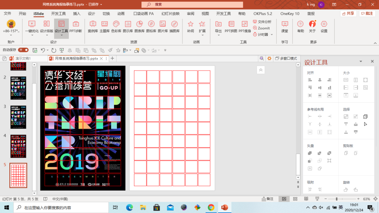The height and width of the screenshot is (213, 379).
Task: Open File Explorer from the taskbar
Action: (x=143, y=207)
